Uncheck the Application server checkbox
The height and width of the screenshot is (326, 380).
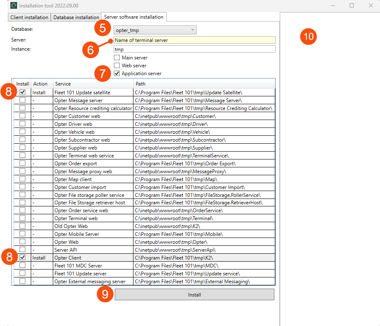click(x=117, y=74)
